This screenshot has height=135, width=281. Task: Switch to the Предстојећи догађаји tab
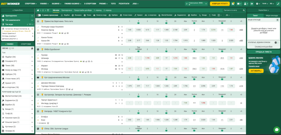pos(83,10)
